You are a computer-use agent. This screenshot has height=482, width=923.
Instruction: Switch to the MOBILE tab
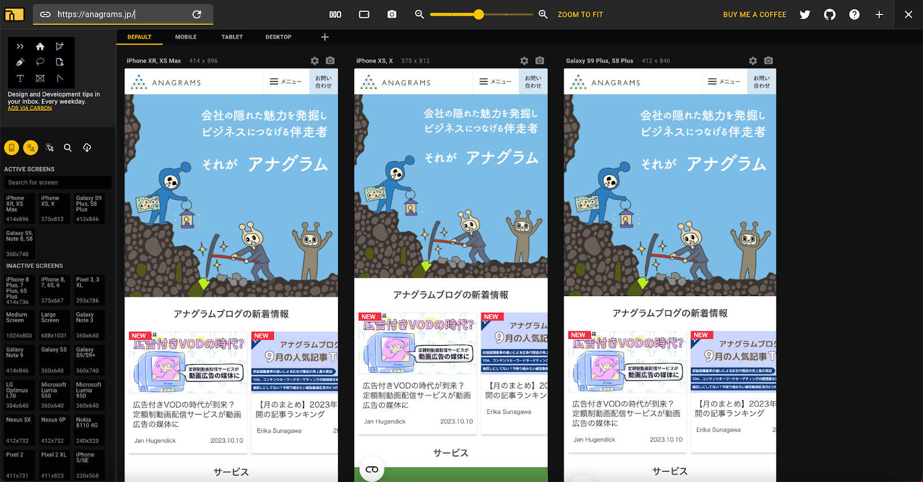coord(186,37)
